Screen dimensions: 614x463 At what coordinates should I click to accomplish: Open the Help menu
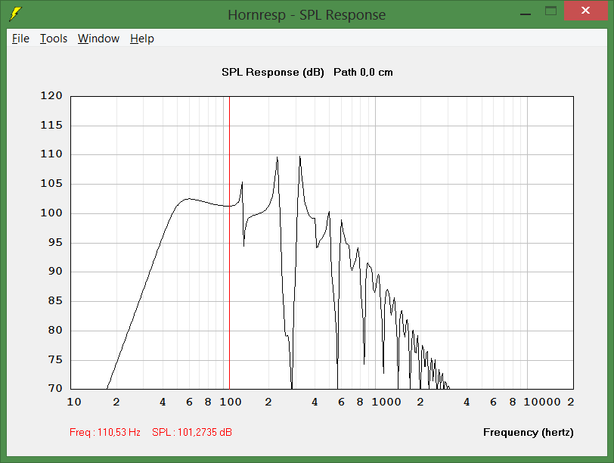(x=142, y=39)
